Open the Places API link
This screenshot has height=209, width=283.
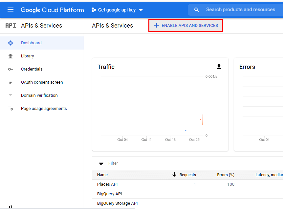click(107, 184)
